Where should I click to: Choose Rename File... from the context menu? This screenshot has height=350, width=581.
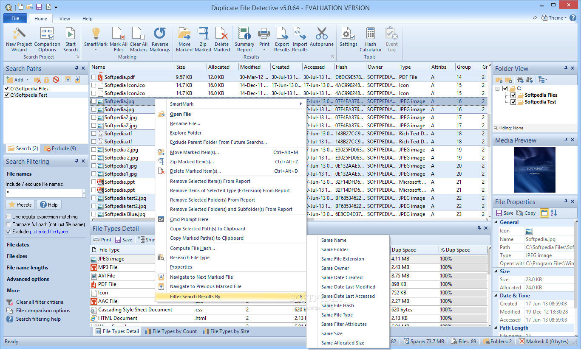click(185, 123)
